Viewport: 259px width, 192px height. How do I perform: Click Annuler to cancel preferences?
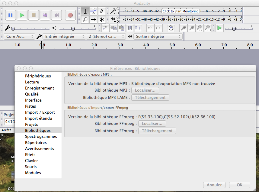pos(214,185)
